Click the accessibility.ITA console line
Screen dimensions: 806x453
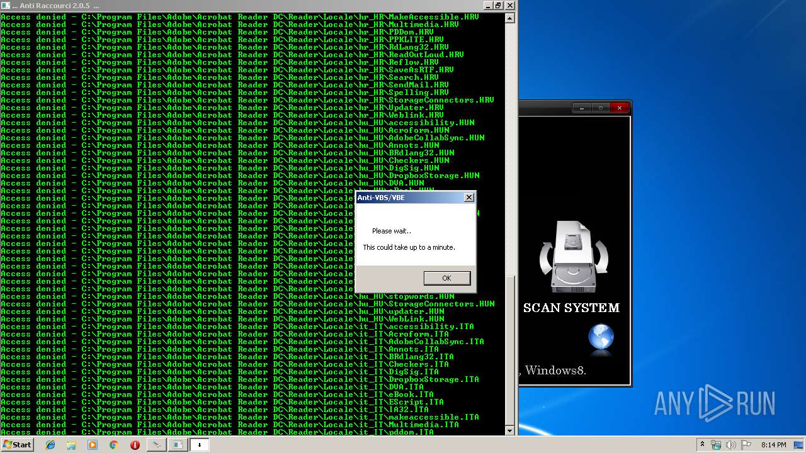pyautogui.click(x=237, y=327)
